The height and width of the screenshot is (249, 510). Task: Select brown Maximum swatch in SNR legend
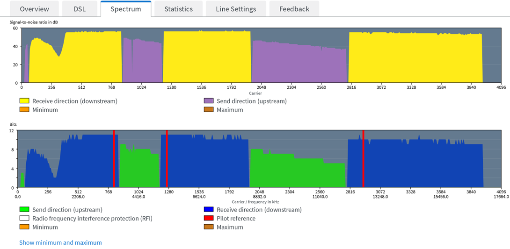point(209,110)
